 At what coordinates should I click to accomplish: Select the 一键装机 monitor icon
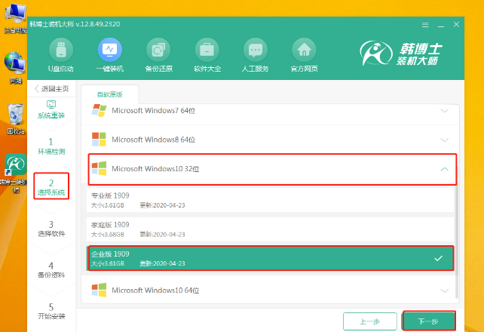coord(109,50)
